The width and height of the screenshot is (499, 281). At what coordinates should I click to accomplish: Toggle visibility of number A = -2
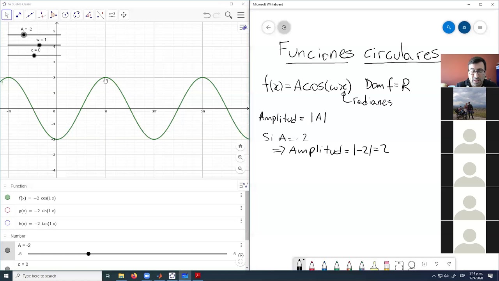pyautogui.click(x=7, y=250)
